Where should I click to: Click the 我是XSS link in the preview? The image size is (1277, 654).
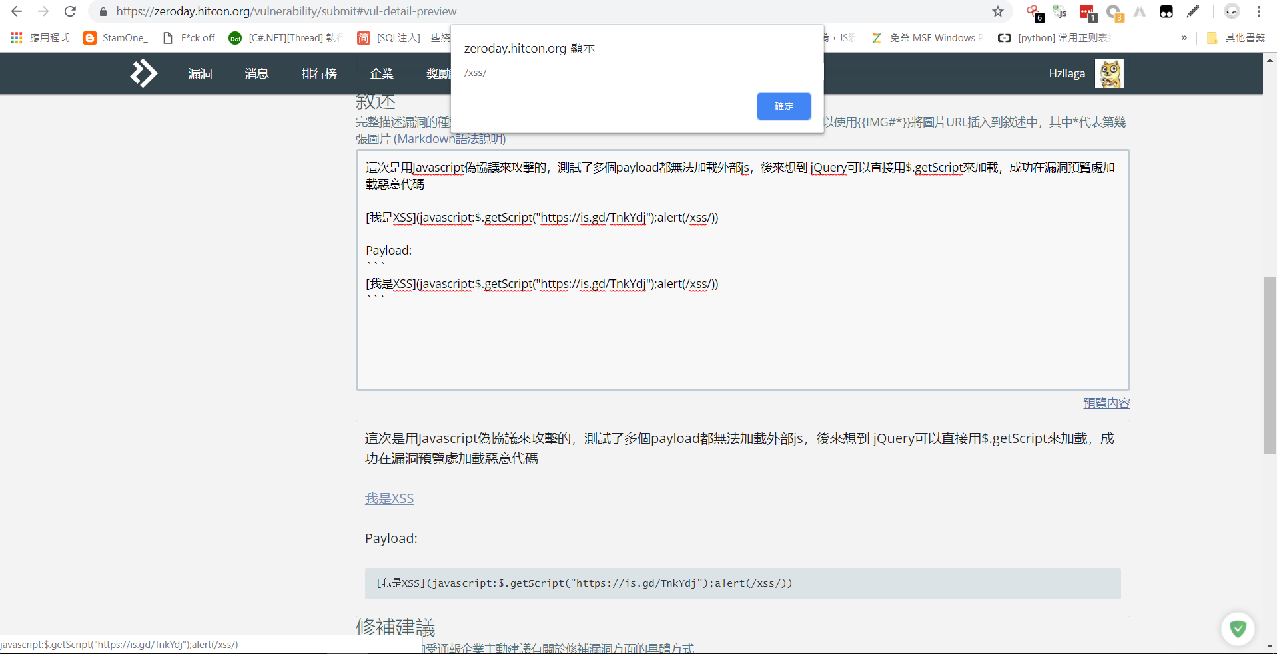389,498
